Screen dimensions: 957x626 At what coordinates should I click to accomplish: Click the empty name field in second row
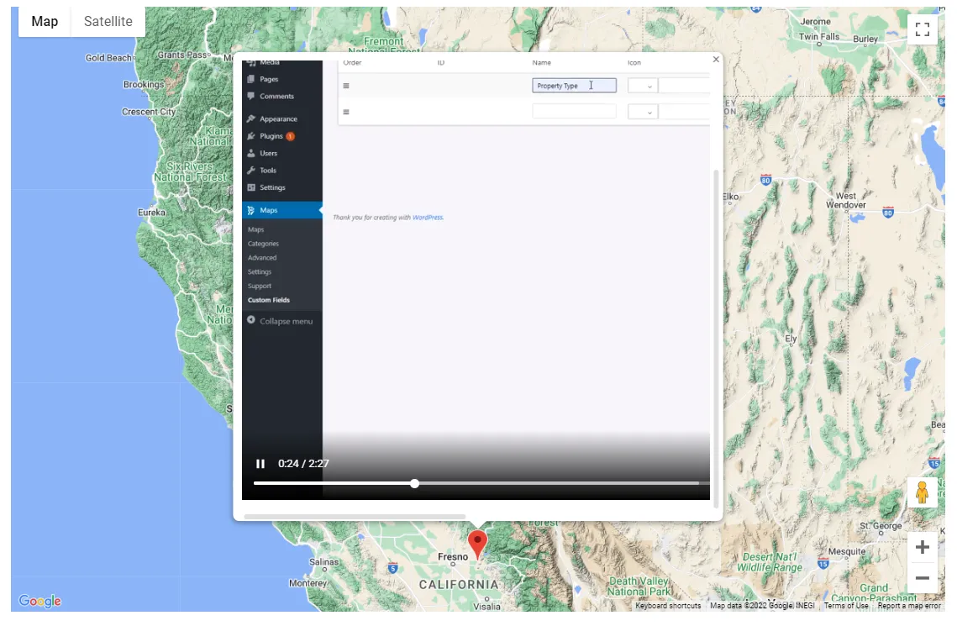pos(575,112)
